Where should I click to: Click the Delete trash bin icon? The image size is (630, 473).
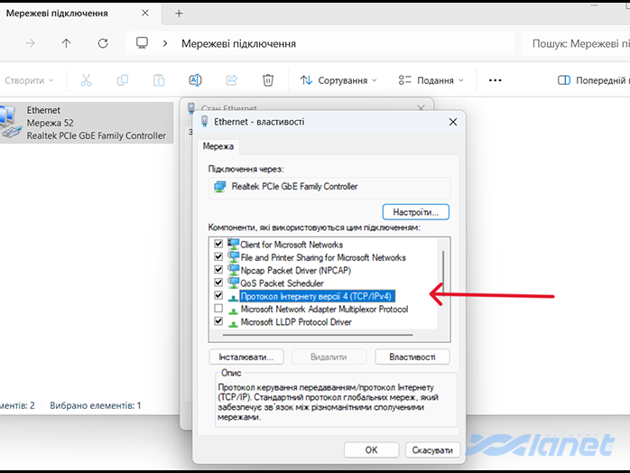click(267, 80)
